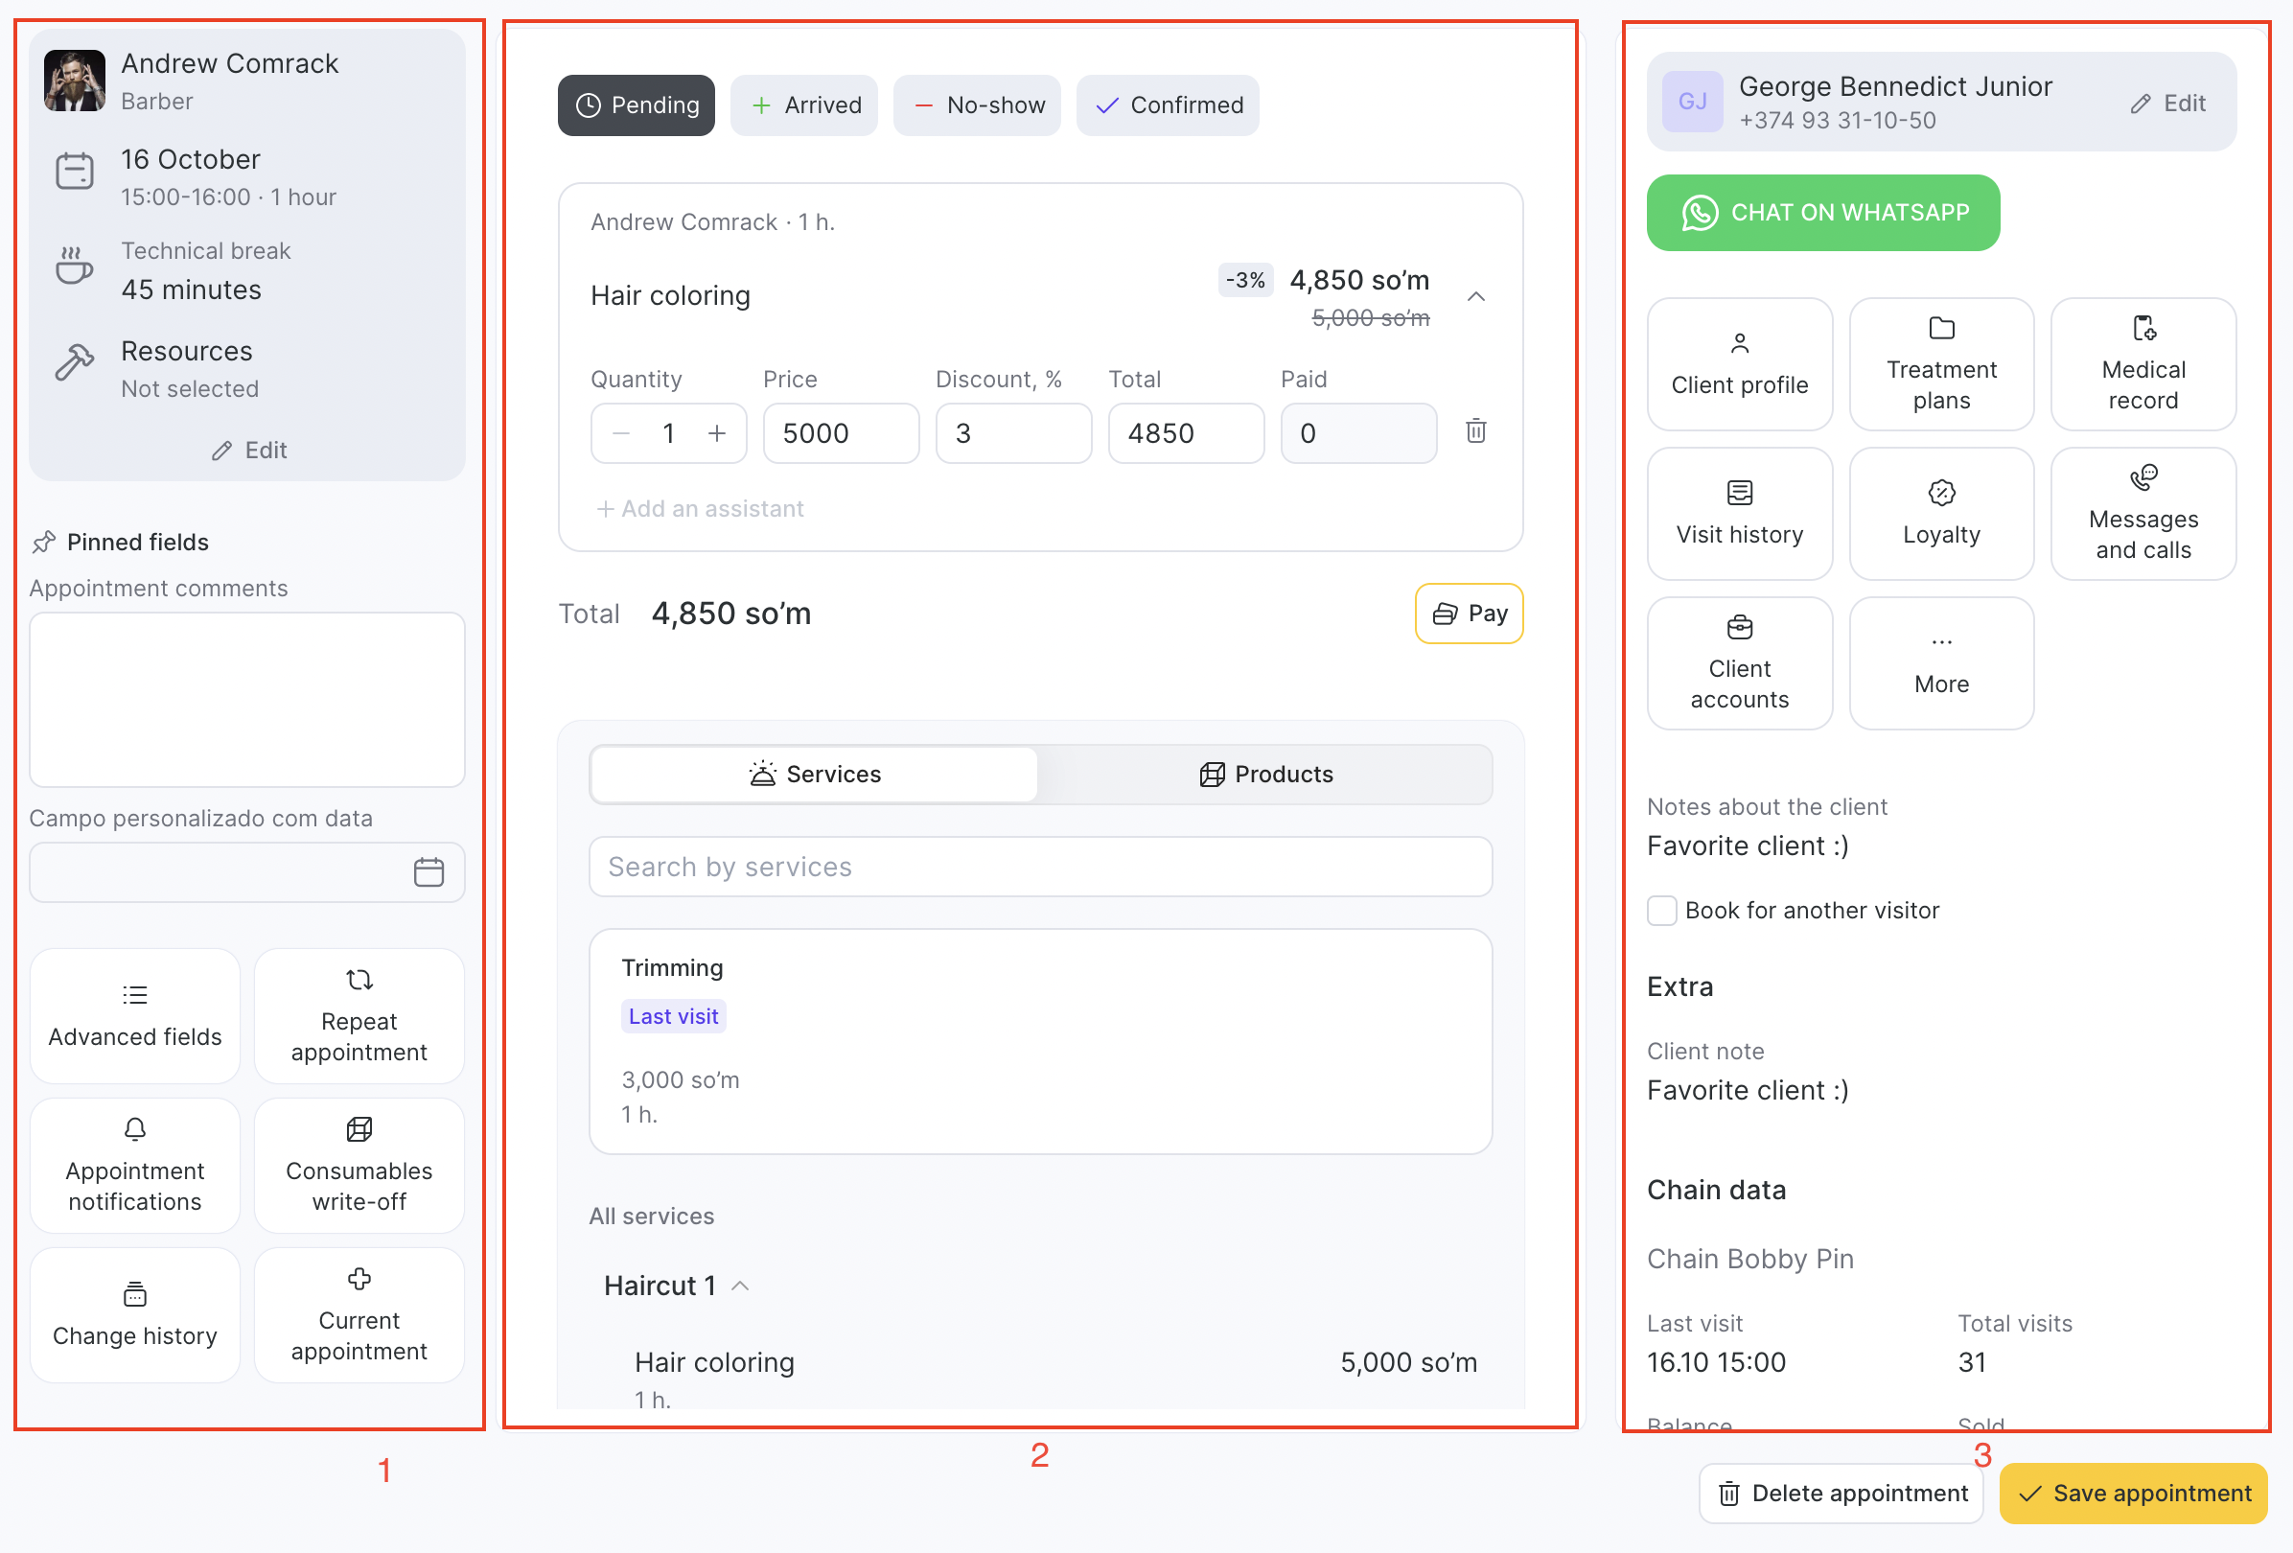The width and height of the screenshot is (2293, 1553).
Task: Switch to the Products tab
Action: [x=1265, y=775]
